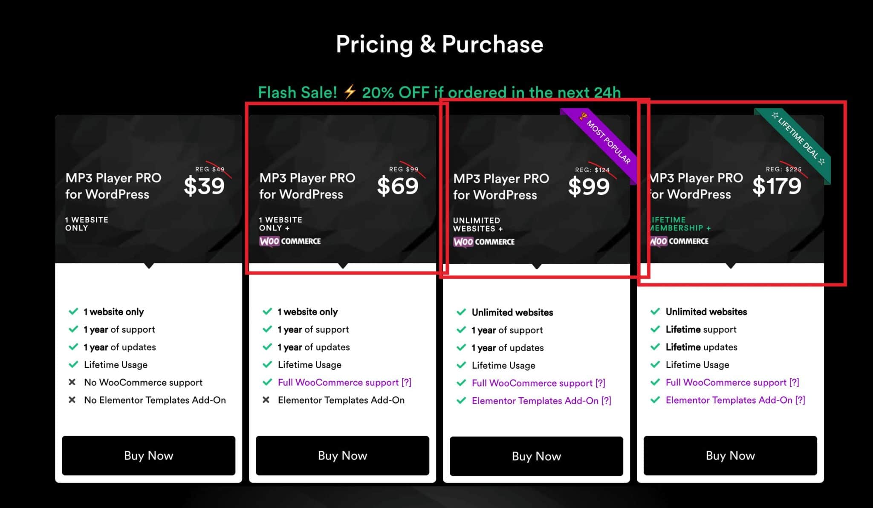The image size is (873, 508).
Task: Click the Pricing & Purchase heading
Action: tap(439, 44)
